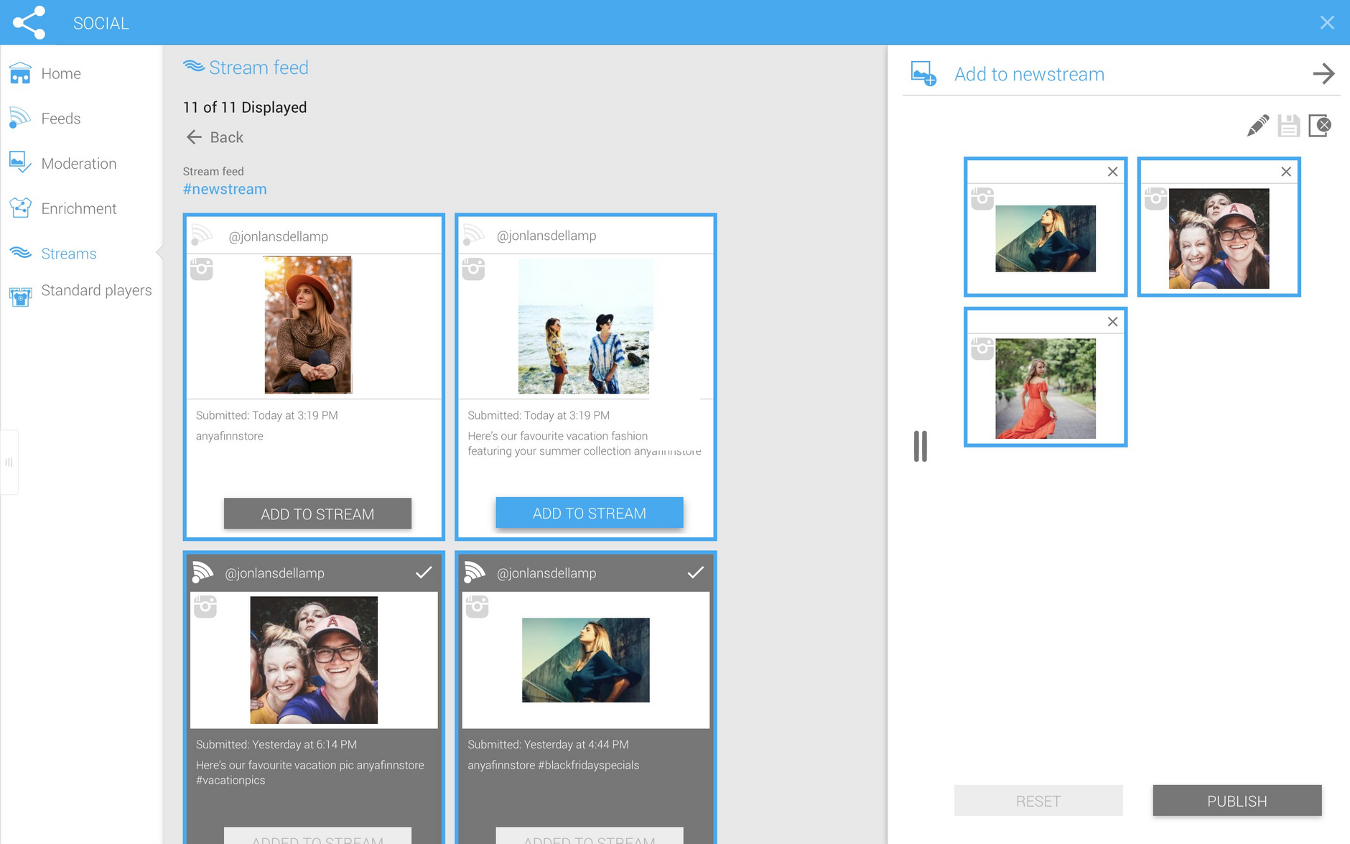Click the sidebar collapse handle on left edge
The image size is (1350, 844).
point(9,463)
